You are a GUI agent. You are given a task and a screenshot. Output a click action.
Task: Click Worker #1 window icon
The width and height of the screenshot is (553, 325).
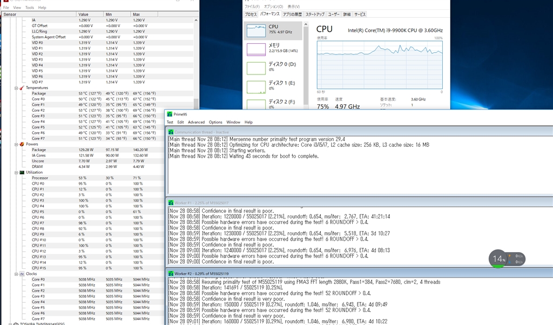pyautogui.click(x=171, y=202)
